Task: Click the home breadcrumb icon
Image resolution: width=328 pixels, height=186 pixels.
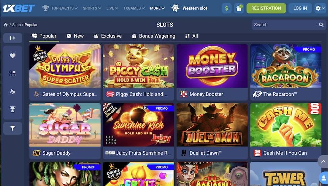Action: click(6, 25)
